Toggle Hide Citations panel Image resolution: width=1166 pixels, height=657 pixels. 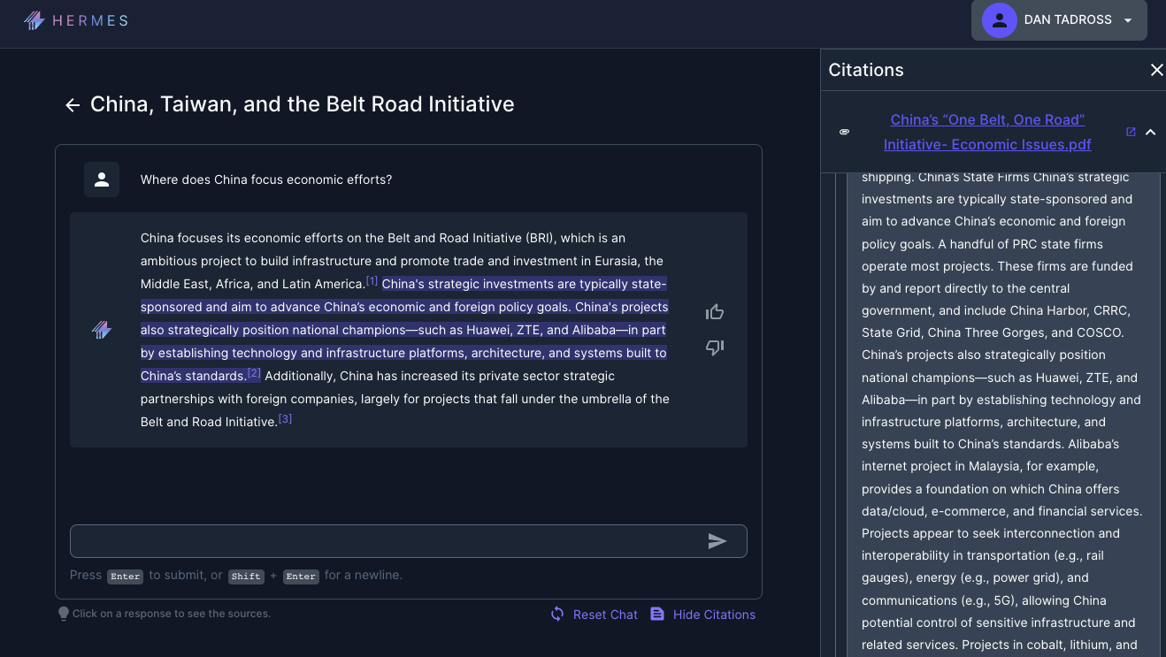click(703, 615)
